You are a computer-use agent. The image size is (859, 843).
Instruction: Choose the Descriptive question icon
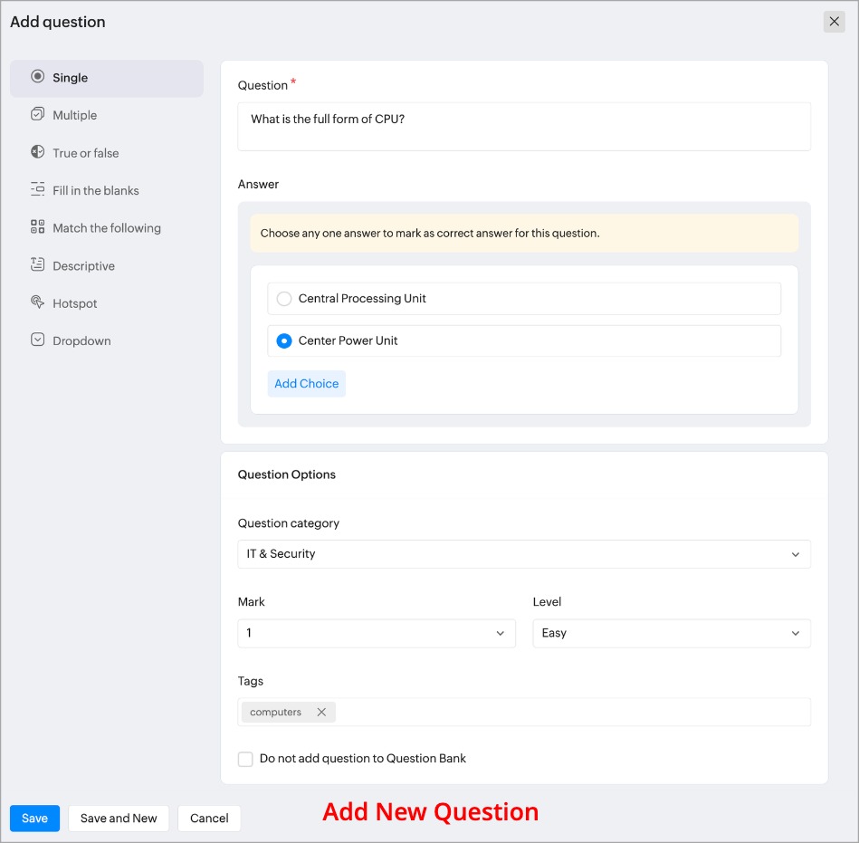(x=37, y=265)
